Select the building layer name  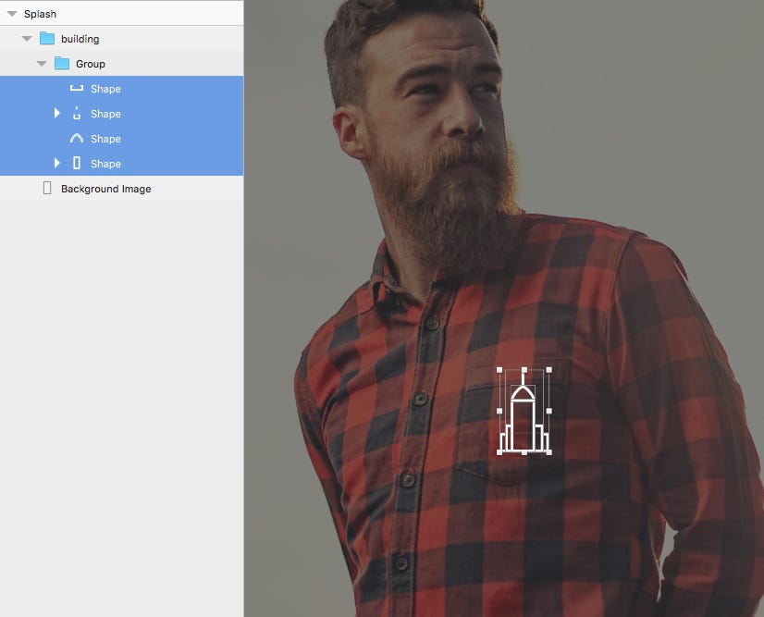click(x=80, y=39)
